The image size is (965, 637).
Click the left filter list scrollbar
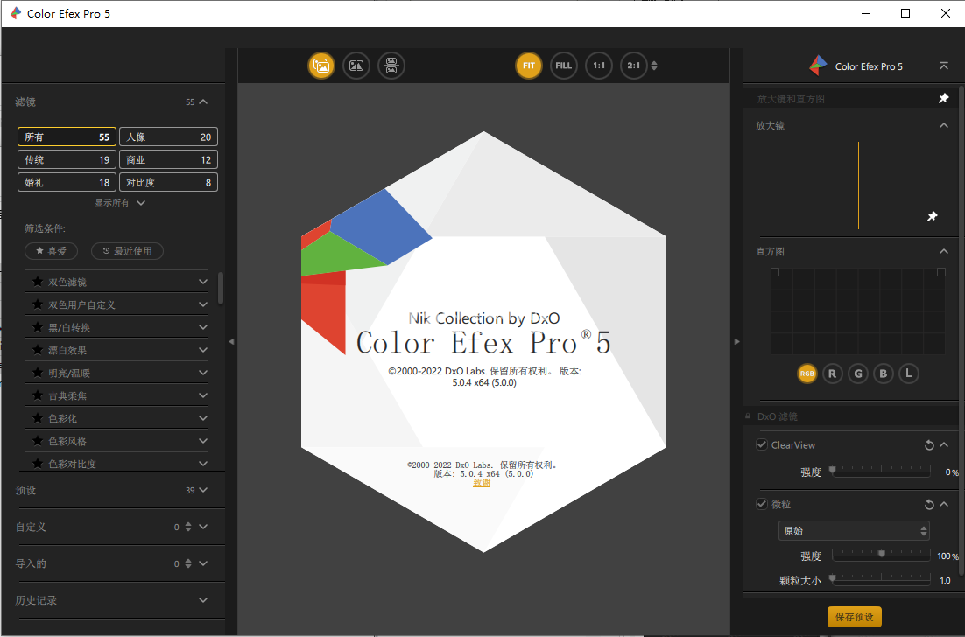221,288
